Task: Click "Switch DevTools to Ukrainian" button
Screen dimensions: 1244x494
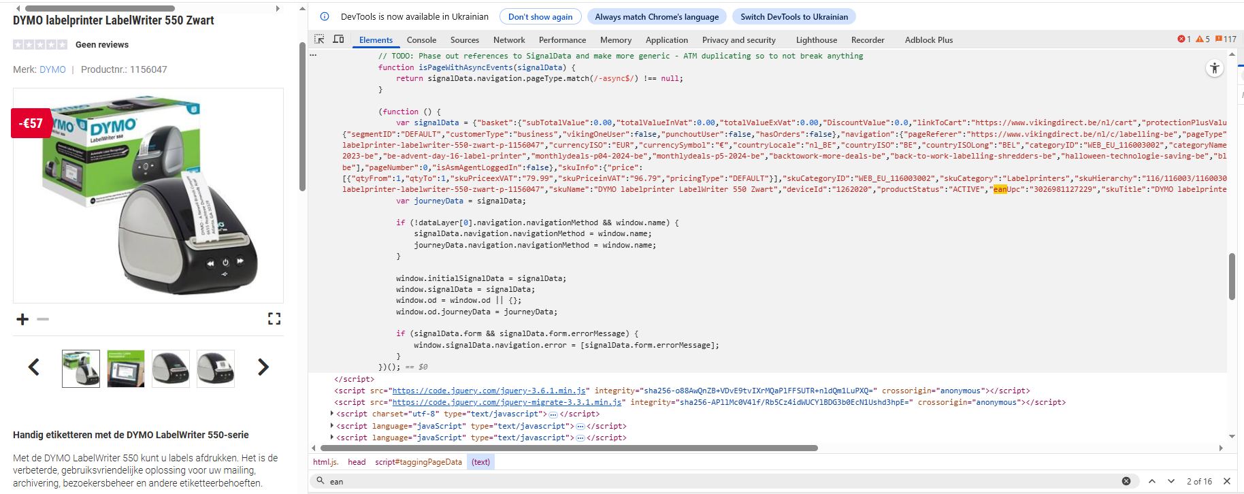Action: (794, 16)
